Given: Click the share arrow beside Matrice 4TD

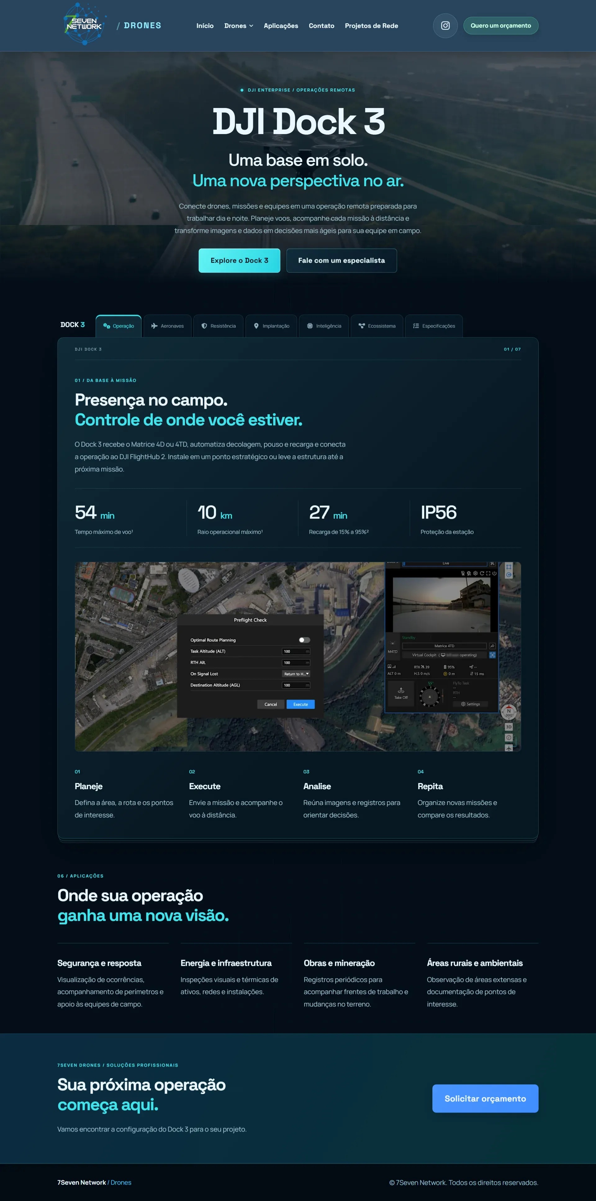Looking at the screenshot, I should pos(492,646).
